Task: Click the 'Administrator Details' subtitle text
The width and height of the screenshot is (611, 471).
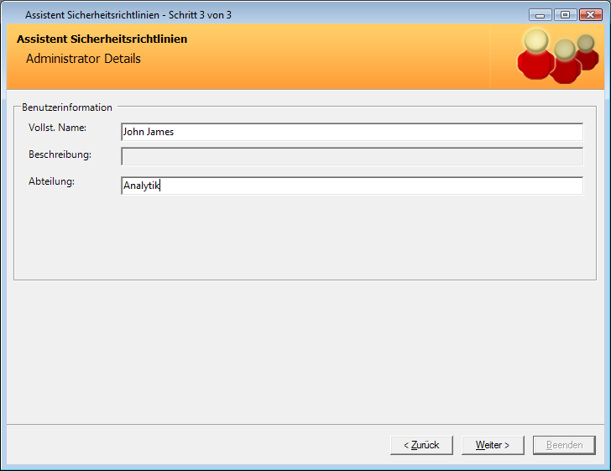Action: 83,59
